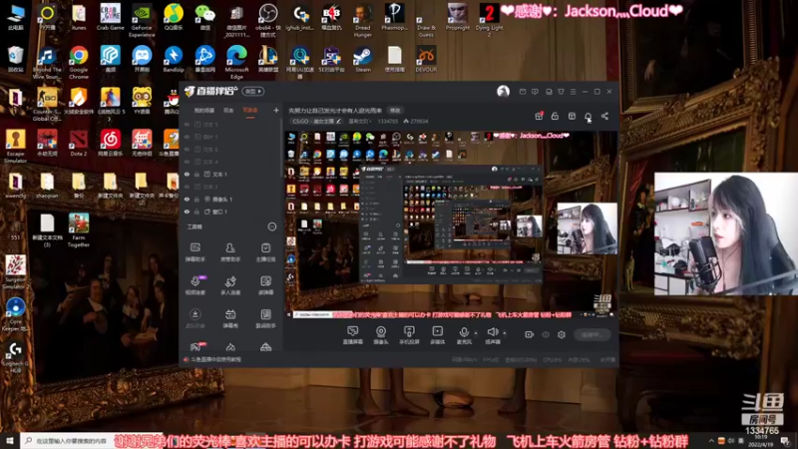
Task: Click the mail icon in title bar
Action: pyautogui.click(x=523, y=92)
